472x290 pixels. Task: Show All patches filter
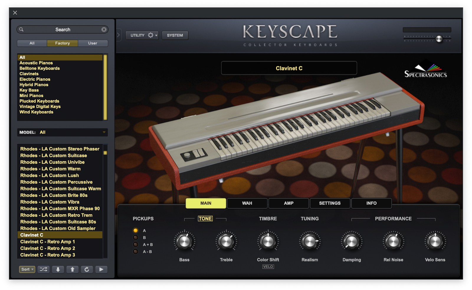[x=32, y=43]
